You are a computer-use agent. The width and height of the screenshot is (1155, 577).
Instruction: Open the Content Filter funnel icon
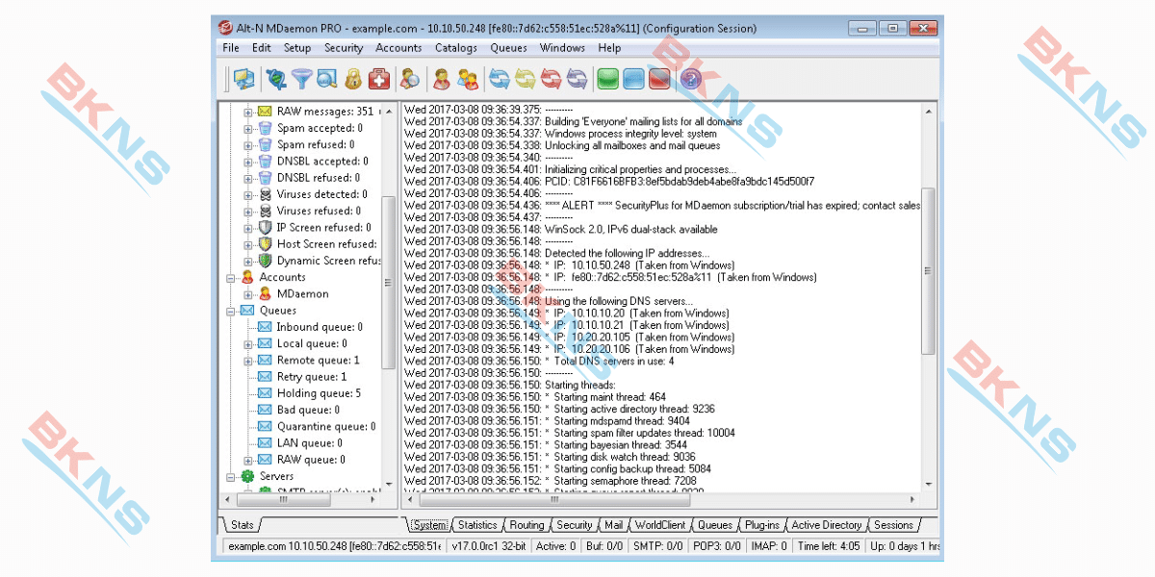point(301,79)
